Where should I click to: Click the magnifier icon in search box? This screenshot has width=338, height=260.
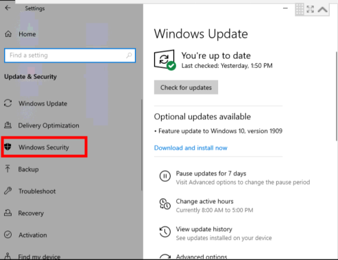(129, 56)
